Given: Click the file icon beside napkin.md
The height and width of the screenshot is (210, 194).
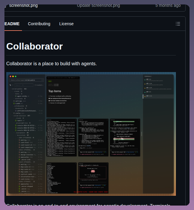Looking at the screenshot, I should tap(16, 120).
